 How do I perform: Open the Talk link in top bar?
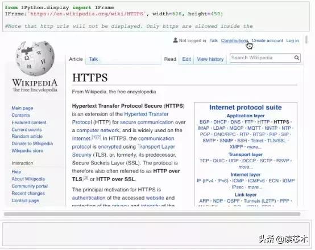(x=213, y=40)
